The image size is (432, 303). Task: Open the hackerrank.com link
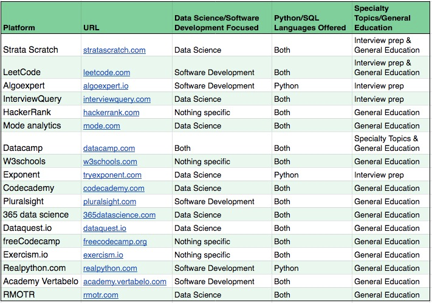point(111,113)
